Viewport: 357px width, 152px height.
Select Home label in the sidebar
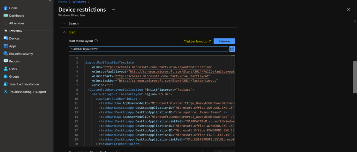[x=14, y=8]
